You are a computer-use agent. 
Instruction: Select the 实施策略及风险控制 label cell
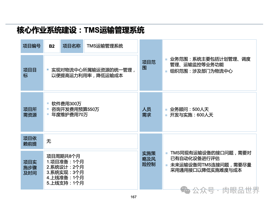click(x=151, y=162)
